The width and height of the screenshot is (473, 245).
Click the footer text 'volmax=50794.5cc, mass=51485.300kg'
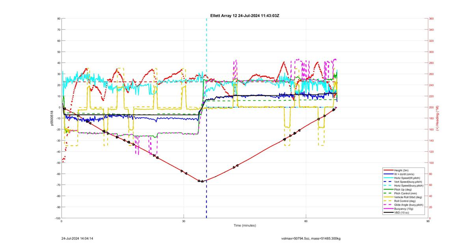pos(311,238)
